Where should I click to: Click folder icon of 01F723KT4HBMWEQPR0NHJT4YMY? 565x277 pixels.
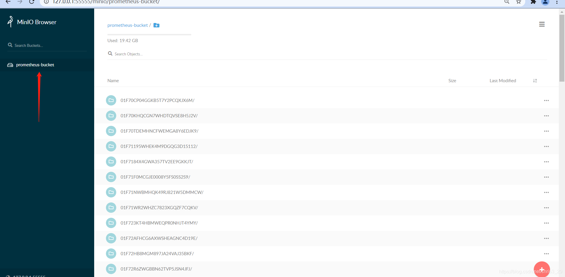(x=111, y=223)
